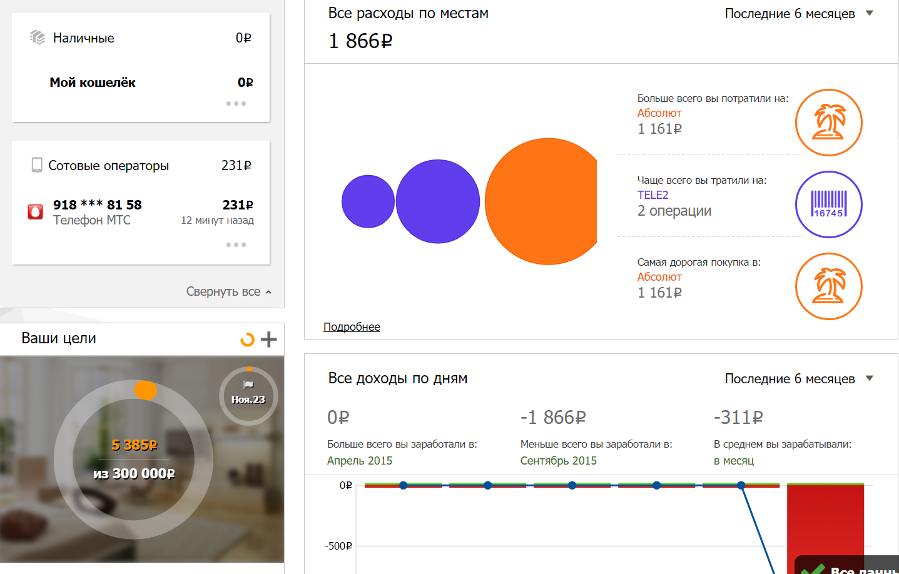899x574 pixels.
Task: Click the plus icon to add a goal
Action: pos(268,340)
